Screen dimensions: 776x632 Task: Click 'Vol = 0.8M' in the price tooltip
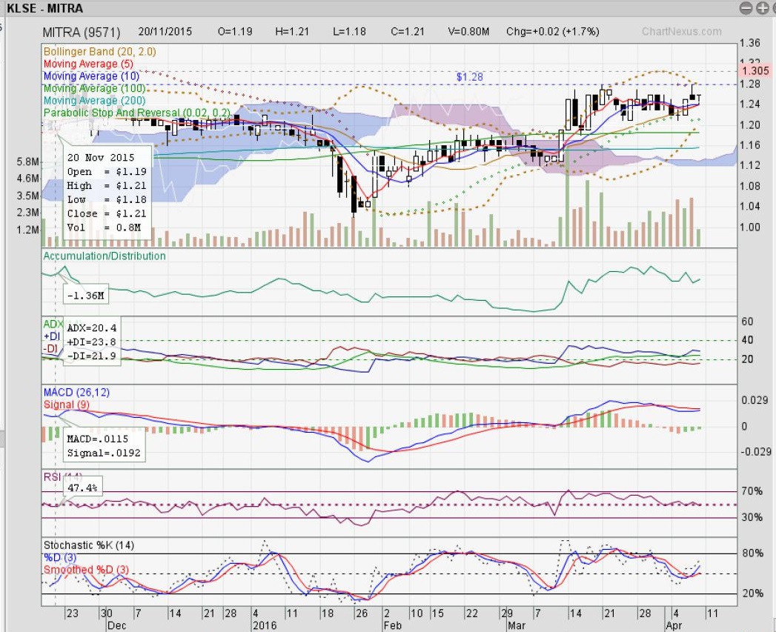[x=104, y=227]
